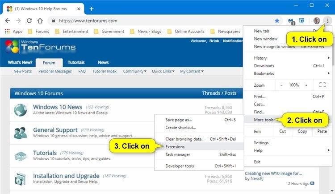335x194 pixels.
Task: Switch to the Tutorials site tab
Action: click(x=76, y=63)
